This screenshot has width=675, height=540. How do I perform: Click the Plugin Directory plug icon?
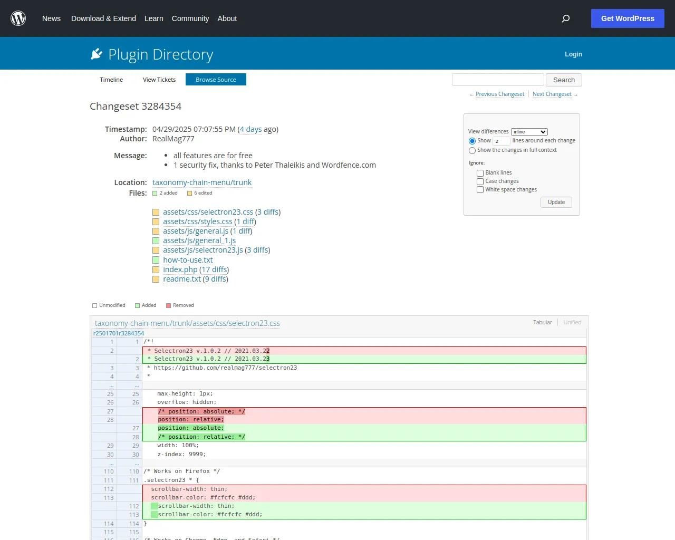click(97, 54)
